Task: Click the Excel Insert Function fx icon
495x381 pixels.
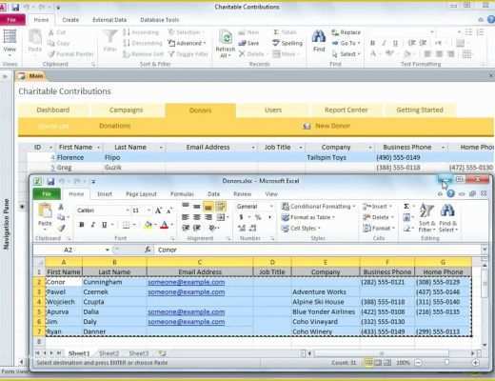Action: click(148, 250)
